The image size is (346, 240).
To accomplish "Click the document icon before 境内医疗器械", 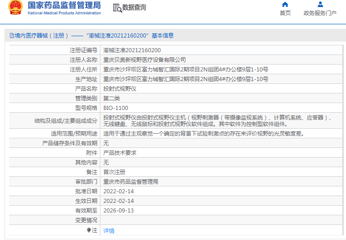I will tap(12, 36).
